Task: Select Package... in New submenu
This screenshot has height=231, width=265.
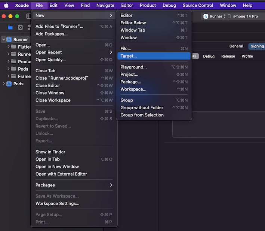Action: tap(154, 82)
